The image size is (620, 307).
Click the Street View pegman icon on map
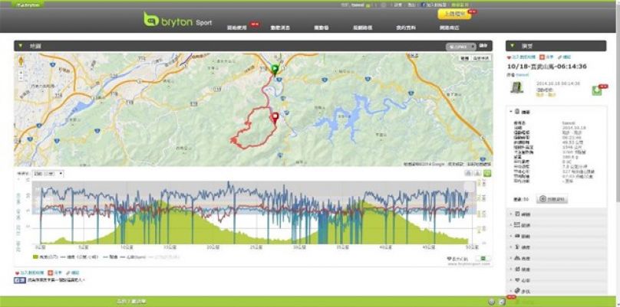pos(21,60)
